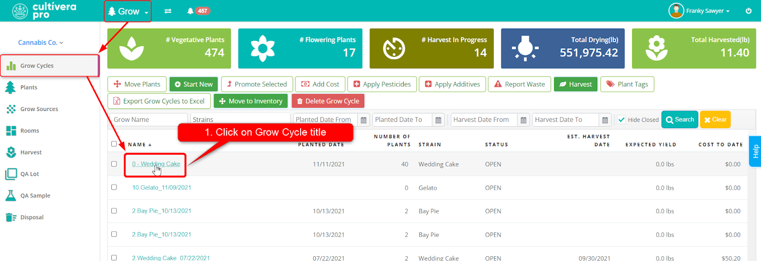
Task: Toggle the Hide Closed checkbox
Action: click(621, 120)
